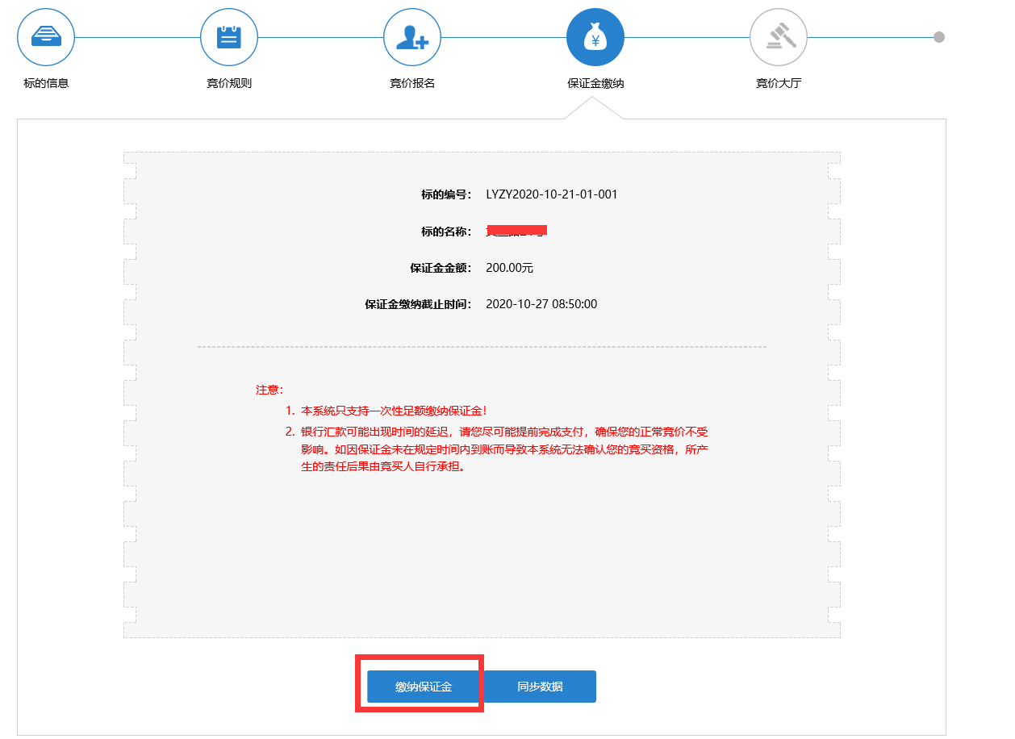Click the bid number LYZY2020-10-21-01-001
This screenshot has height=739, width=1015.
click(552, 194)
